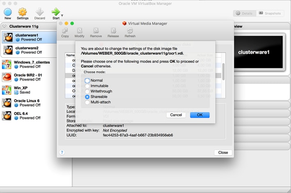The width and height of the screenshot is (291, 193).
Task: Click the yellow minimize button of Media Manager
Action: click(x=66, y=23)
